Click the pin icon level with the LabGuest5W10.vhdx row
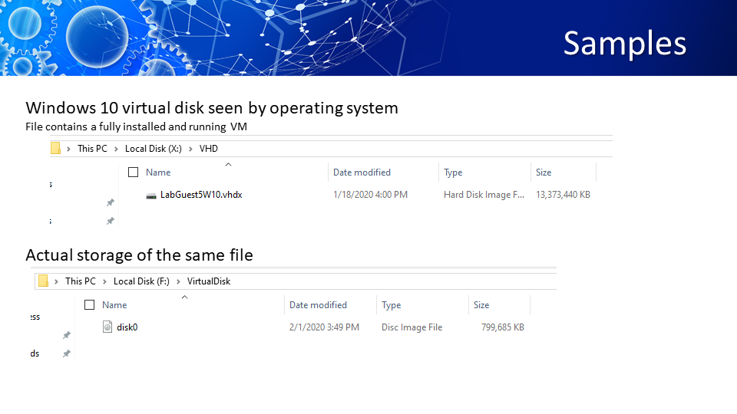 (x=110, y=202)
